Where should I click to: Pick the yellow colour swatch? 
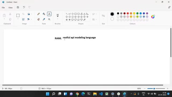[134, 13]
